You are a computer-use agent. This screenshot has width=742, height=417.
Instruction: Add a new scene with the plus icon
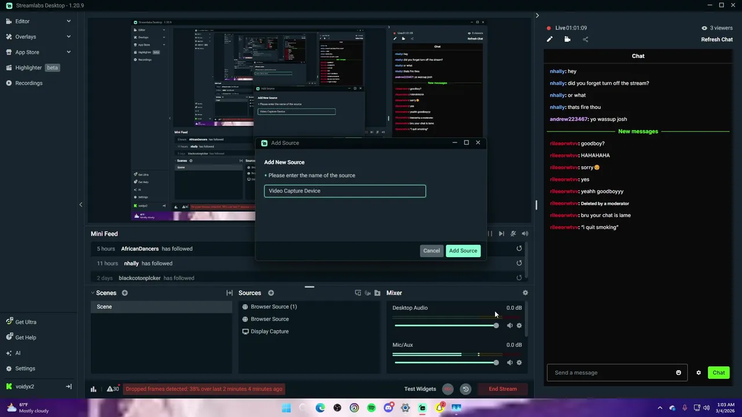tap(125, 293)
